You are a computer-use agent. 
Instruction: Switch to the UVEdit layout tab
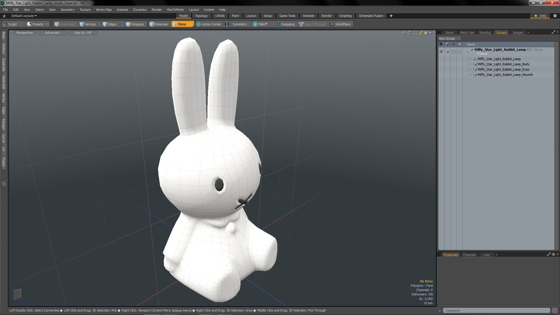[x=220, y=16]
